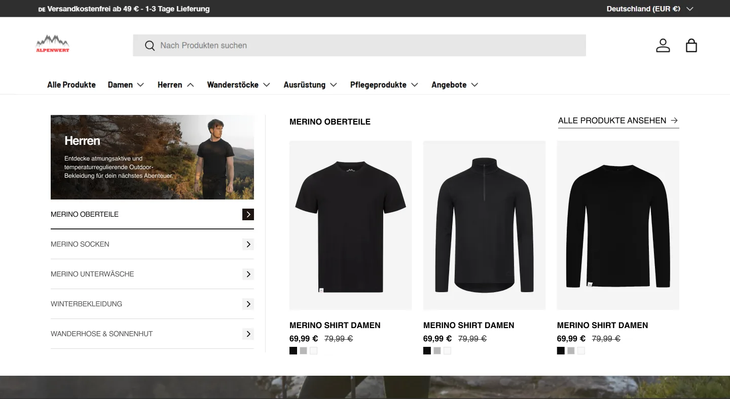Select the Merino Unterwäsche category
This screenshot has width=730, height=399.
pos(152,274)
